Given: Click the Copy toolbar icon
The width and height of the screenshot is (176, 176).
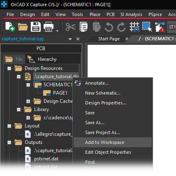Looking at the screenshot, I should [83, 27].
